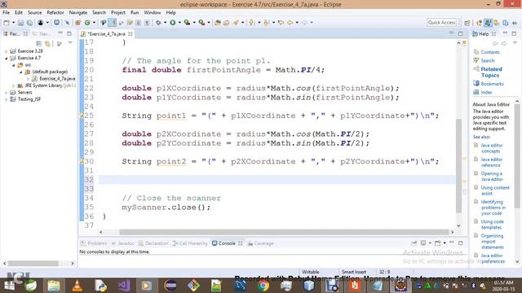Open the Help view menu triangle
522x293 pixels.
point(515,43)
